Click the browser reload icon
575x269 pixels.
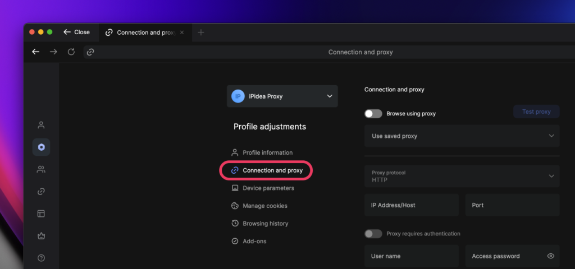tap(71, 52)
